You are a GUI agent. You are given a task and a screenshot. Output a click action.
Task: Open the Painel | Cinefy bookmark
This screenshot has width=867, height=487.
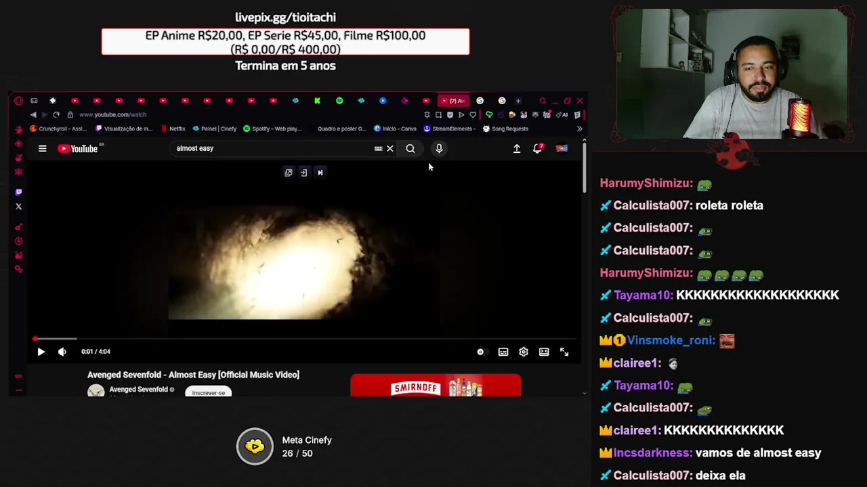[x=215, y=129]
